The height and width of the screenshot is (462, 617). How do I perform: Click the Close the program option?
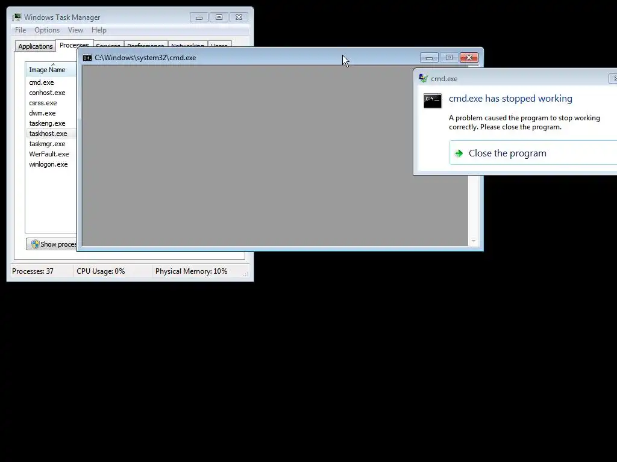coord(533,153)
